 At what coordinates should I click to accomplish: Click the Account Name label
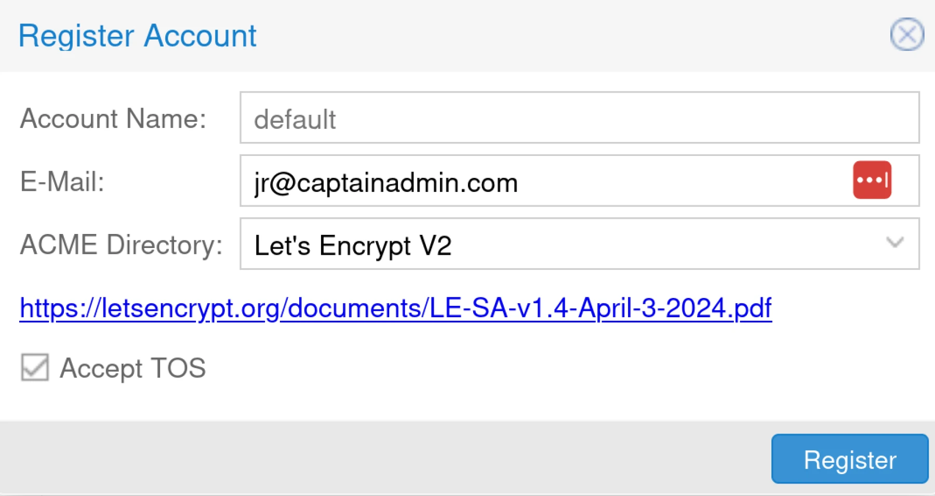click(x=113, y=119)
